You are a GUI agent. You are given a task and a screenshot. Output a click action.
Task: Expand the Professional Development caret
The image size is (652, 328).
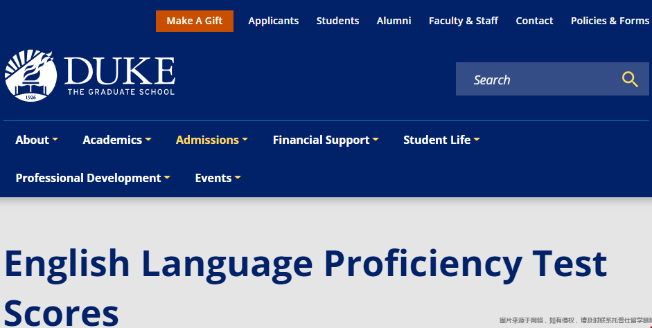pyautogui.click(x=167, y=177)
